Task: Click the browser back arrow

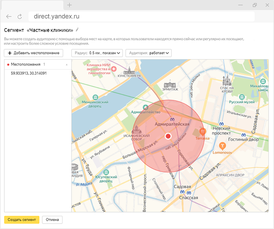Action: click(x=9, y=16)
